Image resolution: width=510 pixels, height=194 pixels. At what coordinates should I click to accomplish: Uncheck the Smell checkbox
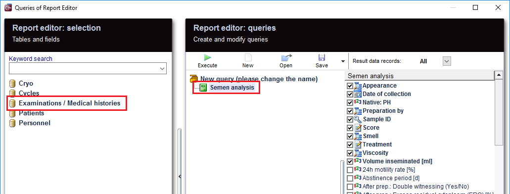pos(350,136)
